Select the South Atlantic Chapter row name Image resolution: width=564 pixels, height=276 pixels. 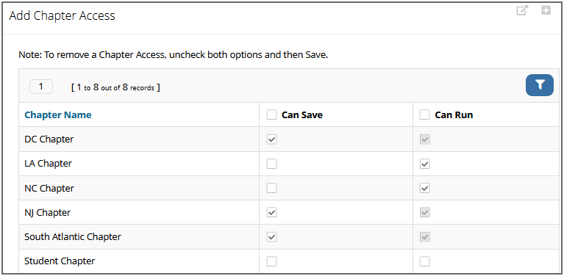[73, 237]
